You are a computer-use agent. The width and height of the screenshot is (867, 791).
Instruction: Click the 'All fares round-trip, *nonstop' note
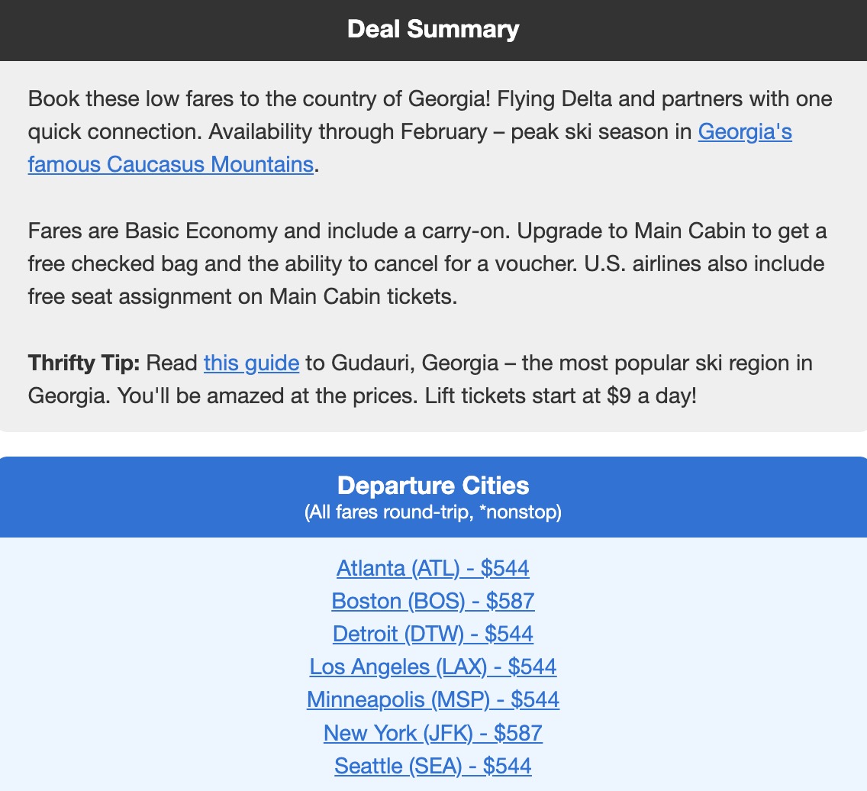433,512
